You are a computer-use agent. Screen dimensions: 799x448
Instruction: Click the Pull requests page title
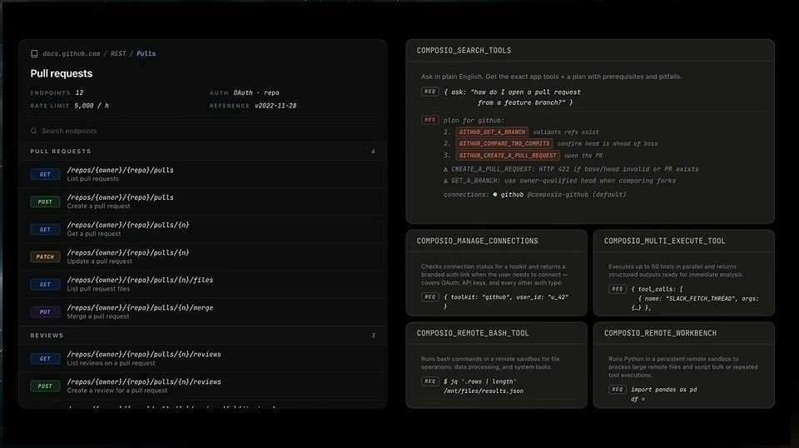point(61,73)
